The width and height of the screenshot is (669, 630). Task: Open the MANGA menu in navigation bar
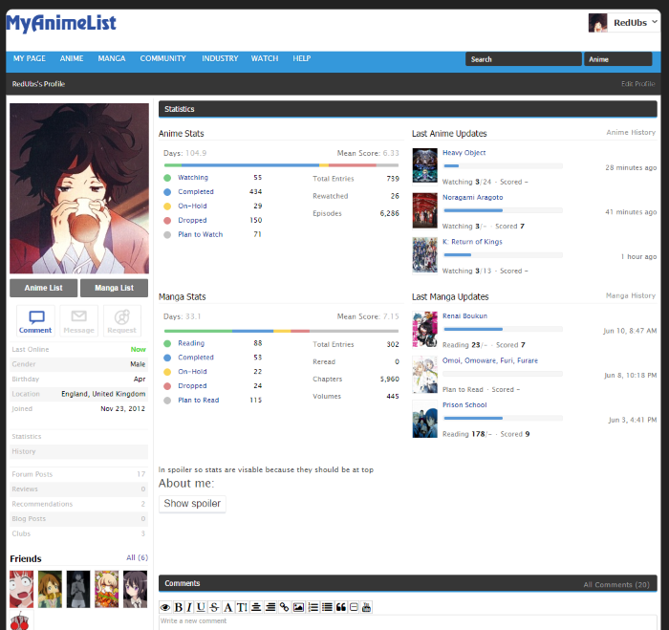tap(111, 59)
